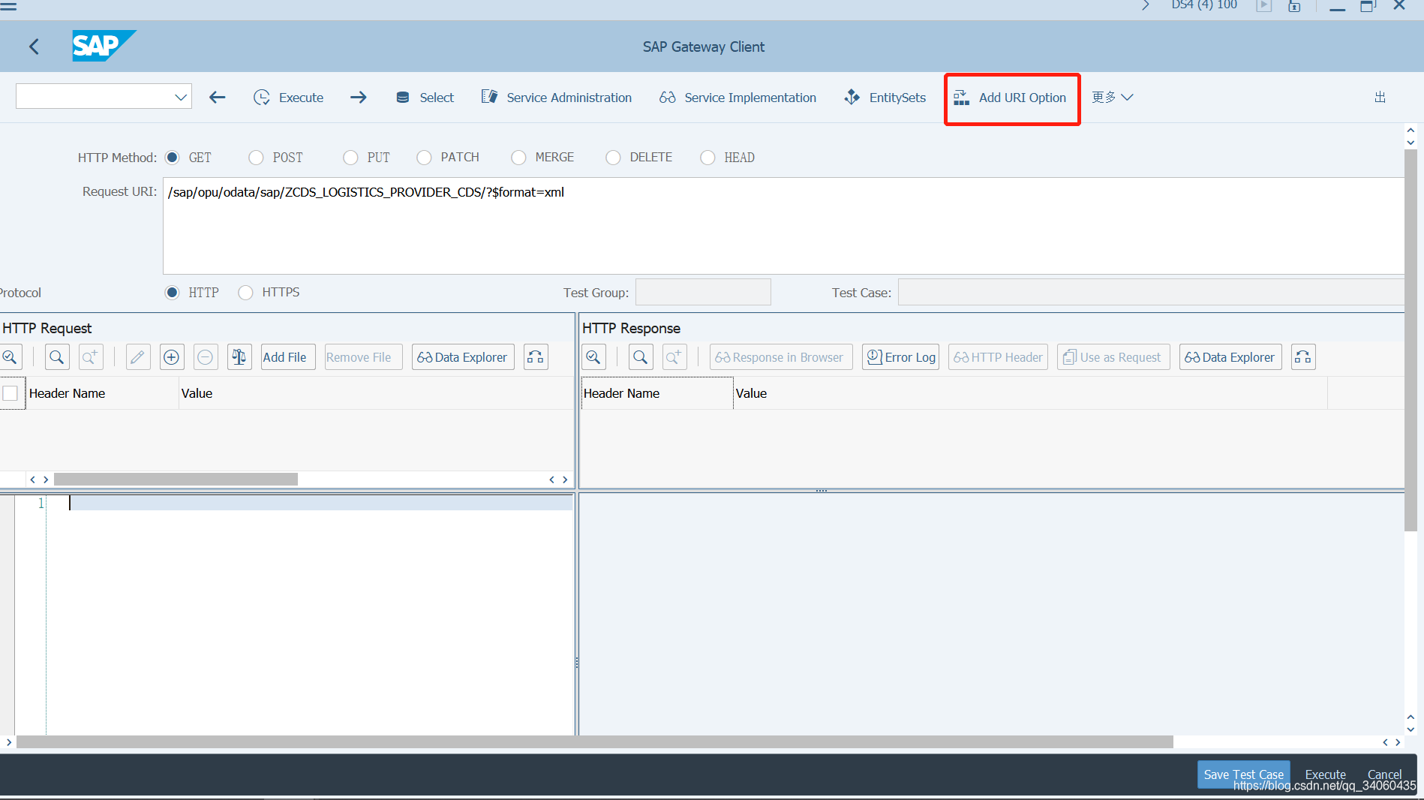This screenshot has height=800, width=1424.
Task: Click Remove File button
Action: pos(362,357)
